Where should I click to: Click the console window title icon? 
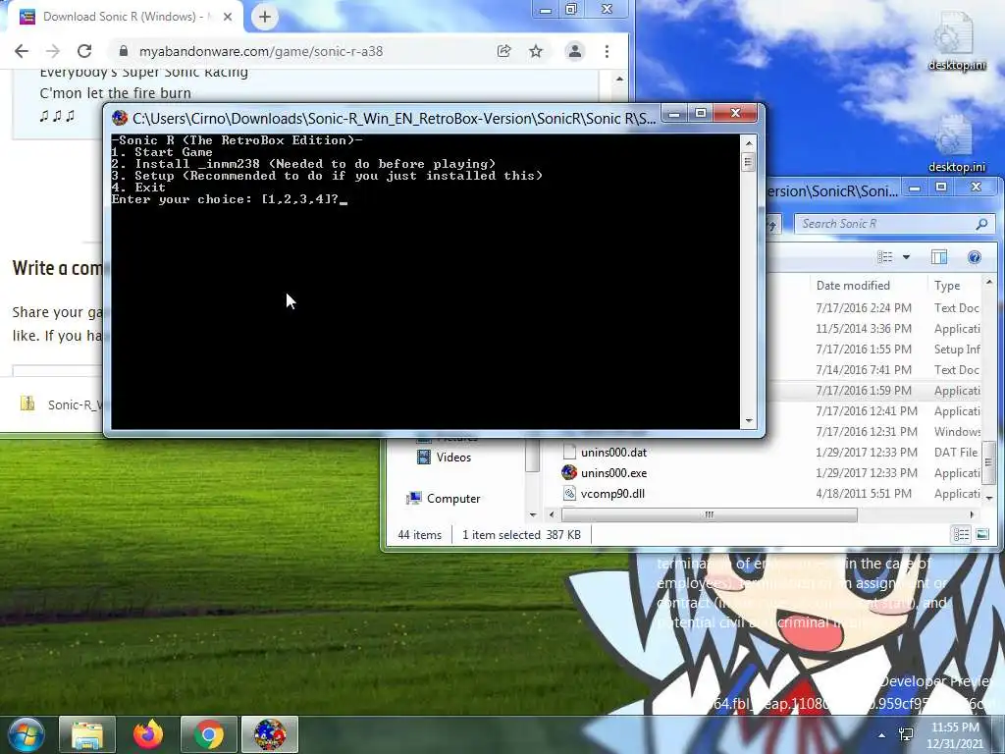(120, 118)
